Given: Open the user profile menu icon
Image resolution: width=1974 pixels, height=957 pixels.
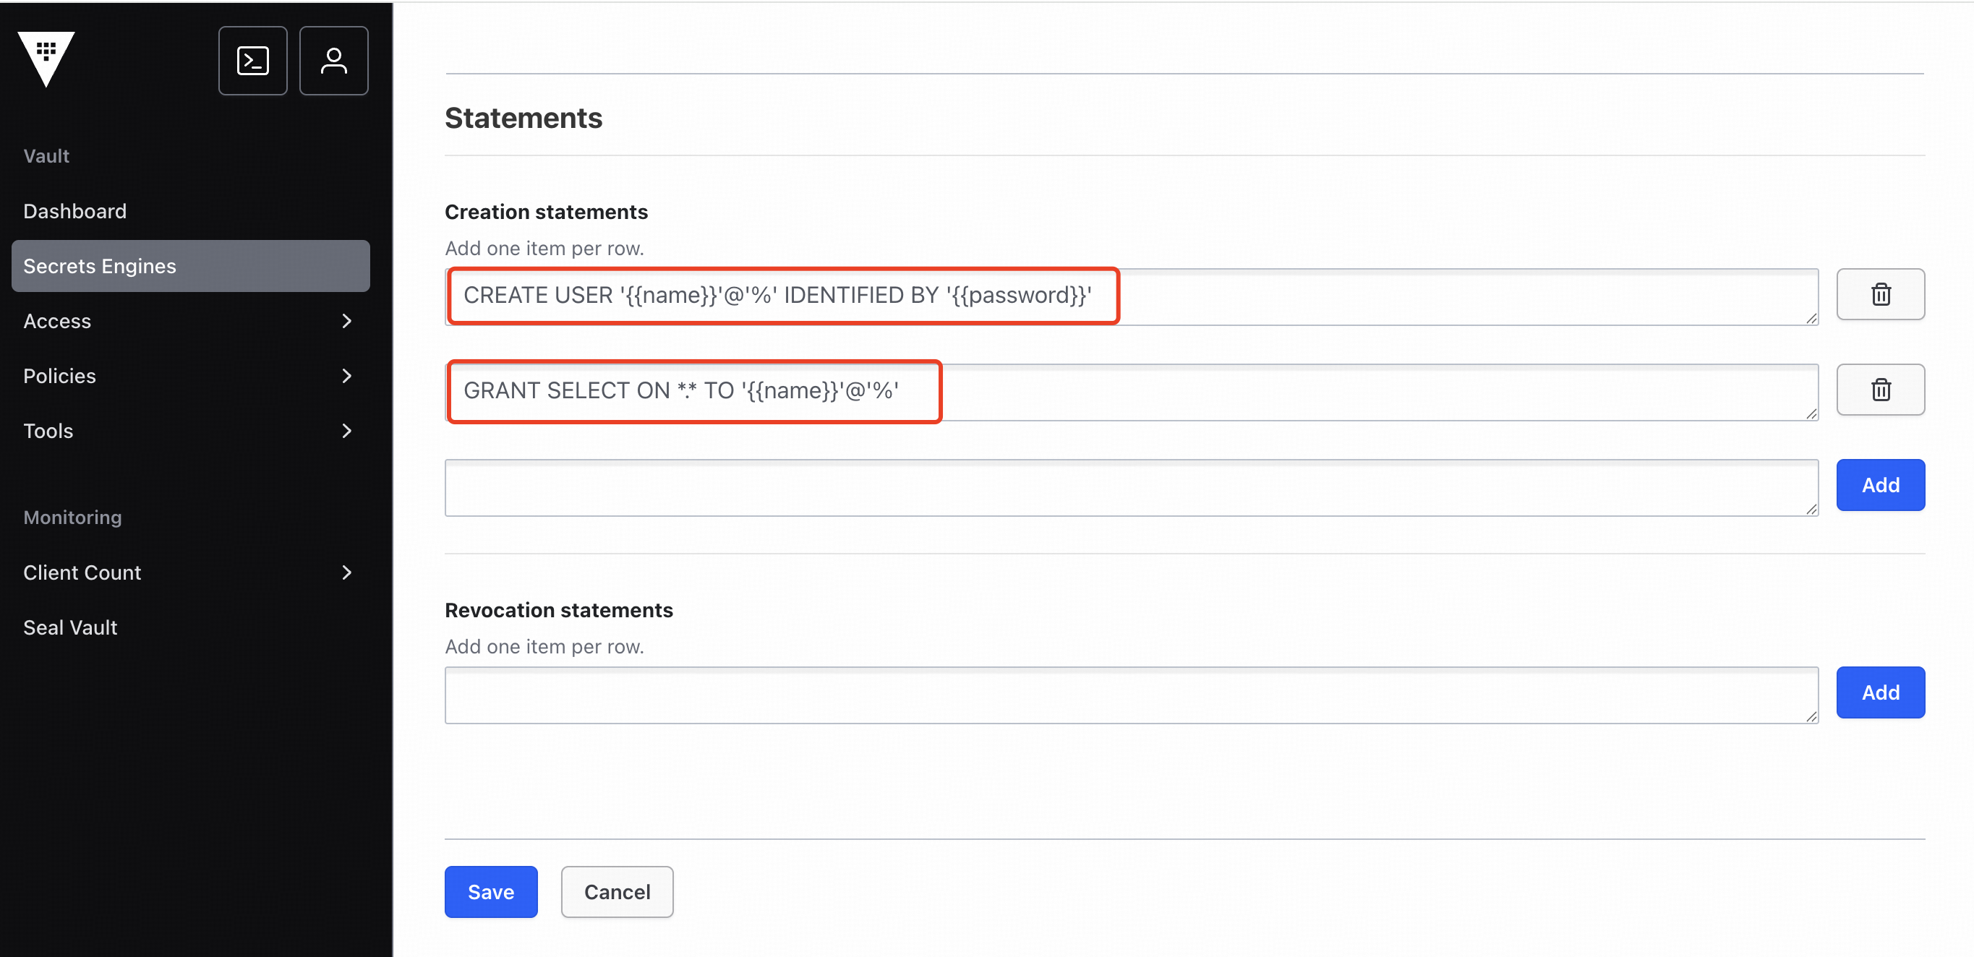Looking at the screenshot, I should click(333, 61).
